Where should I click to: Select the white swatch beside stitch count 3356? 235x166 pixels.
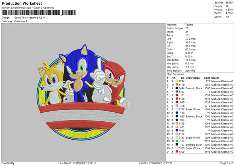tap(177, 148)
